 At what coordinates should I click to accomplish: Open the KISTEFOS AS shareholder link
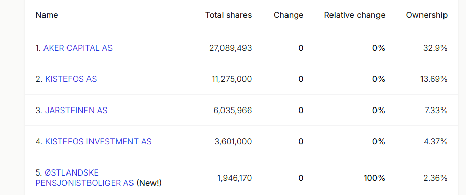[71, 79]
